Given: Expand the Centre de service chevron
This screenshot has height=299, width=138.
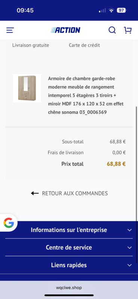Looking at the screenshot, I should coord(130,247).
